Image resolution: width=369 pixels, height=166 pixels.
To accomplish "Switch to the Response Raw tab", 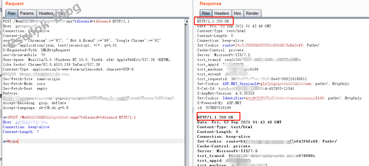I will point(206,13).
